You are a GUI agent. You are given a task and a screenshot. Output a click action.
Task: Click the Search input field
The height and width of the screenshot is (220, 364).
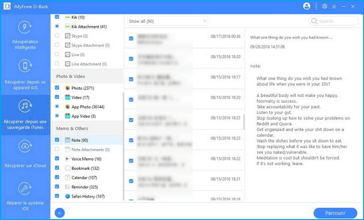pyautogui.click(x=334, y=21)
